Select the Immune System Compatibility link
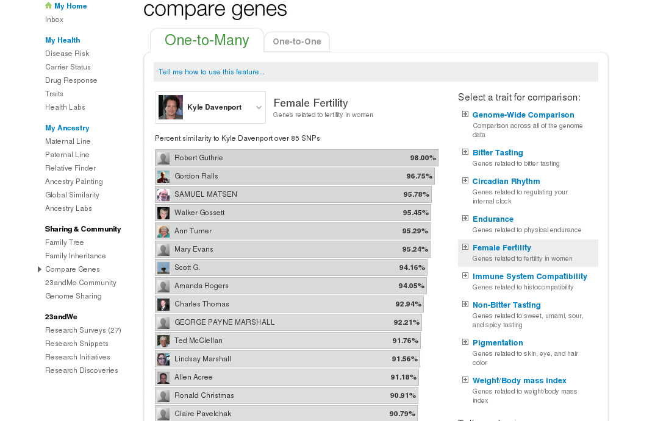 click(x=530, y=276)
